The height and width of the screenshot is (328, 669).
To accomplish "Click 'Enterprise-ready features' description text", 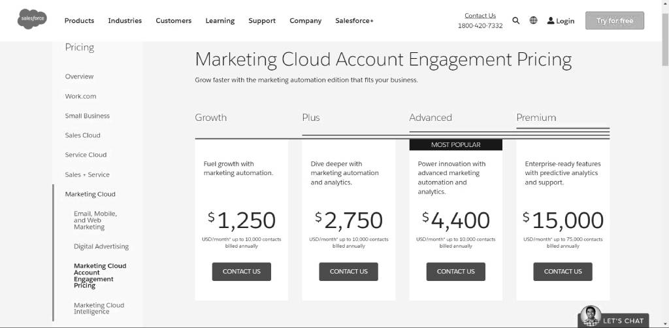I will point(563,173).
